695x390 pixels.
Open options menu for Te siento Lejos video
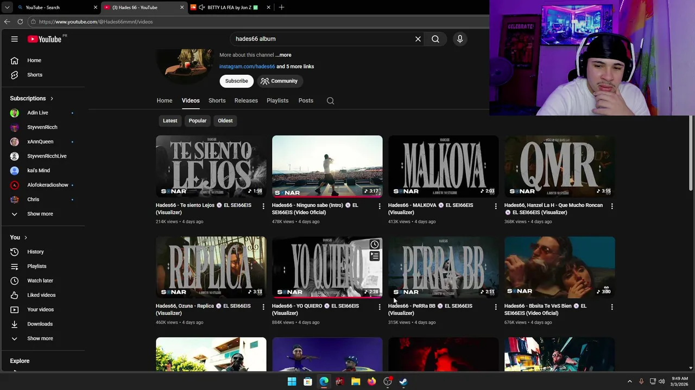tap(263, 206)
